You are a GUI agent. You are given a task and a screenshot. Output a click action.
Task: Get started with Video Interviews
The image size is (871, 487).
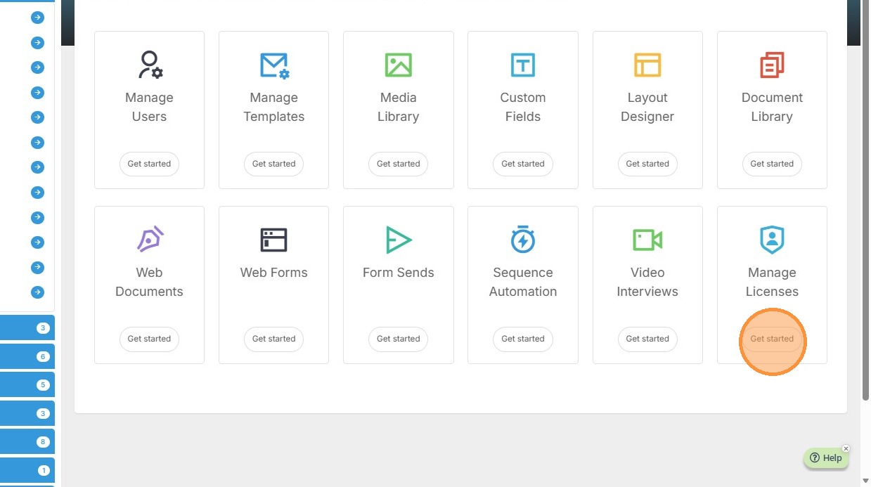click(647, 339)
